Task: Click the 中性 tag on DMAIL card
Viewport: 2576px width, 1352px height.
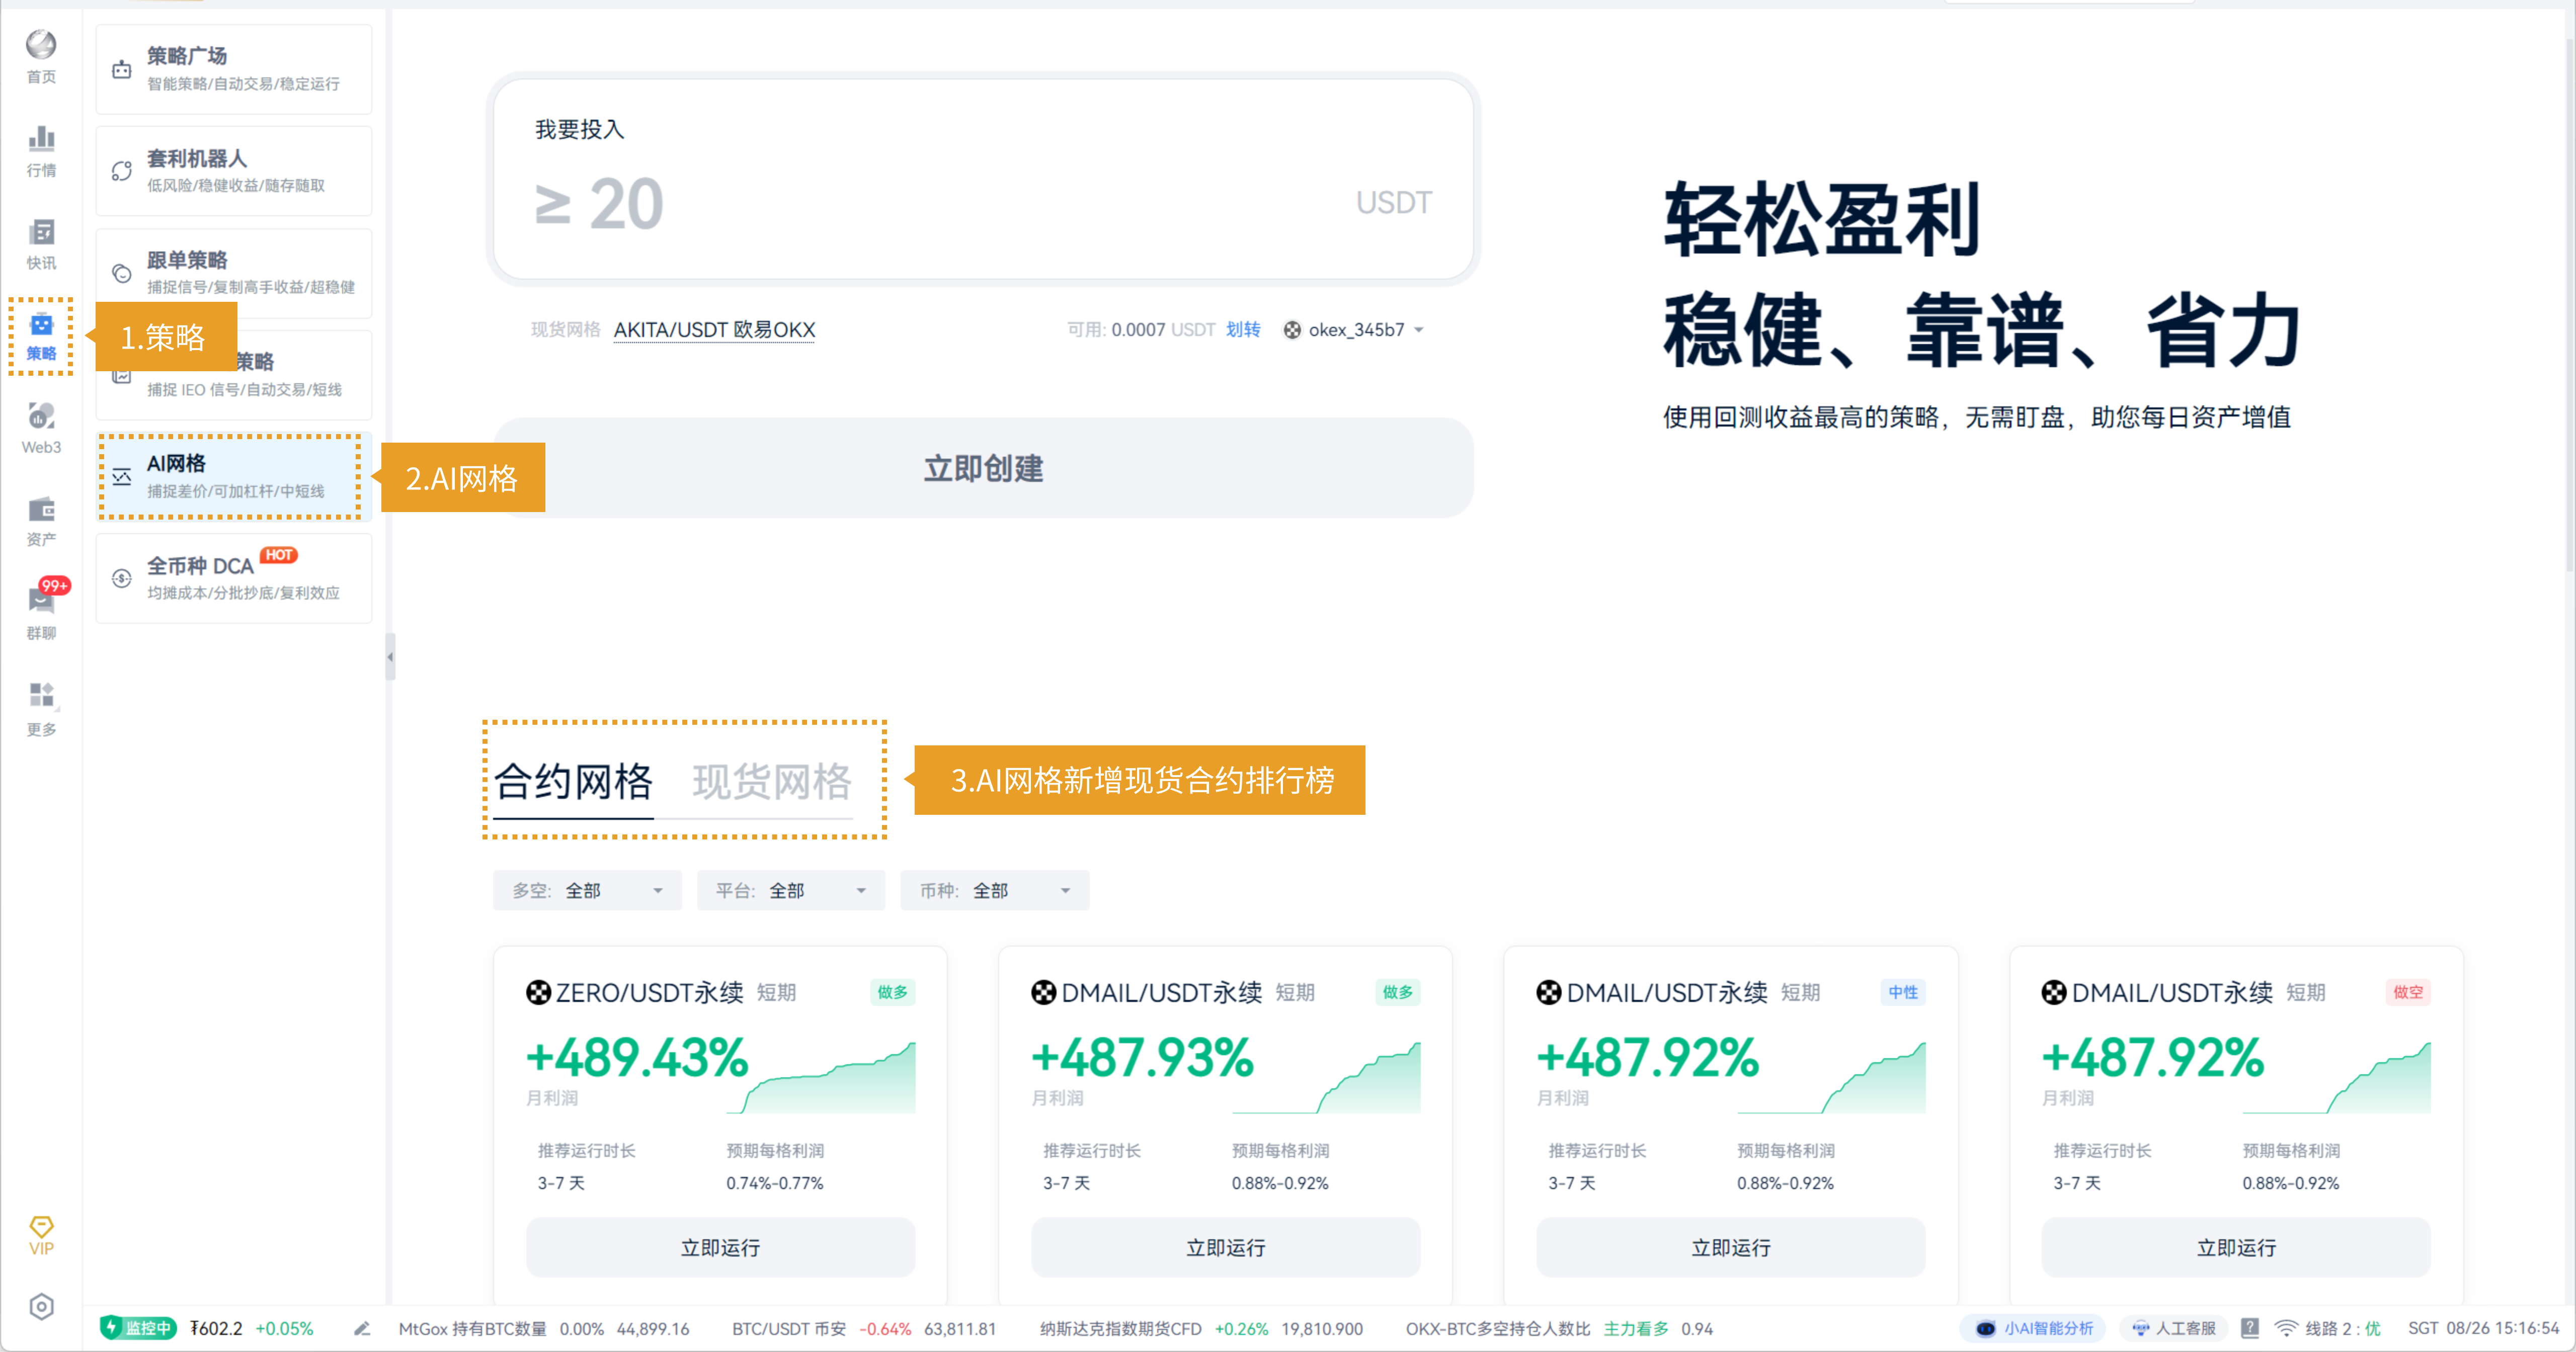Action: click(1903, 992)
